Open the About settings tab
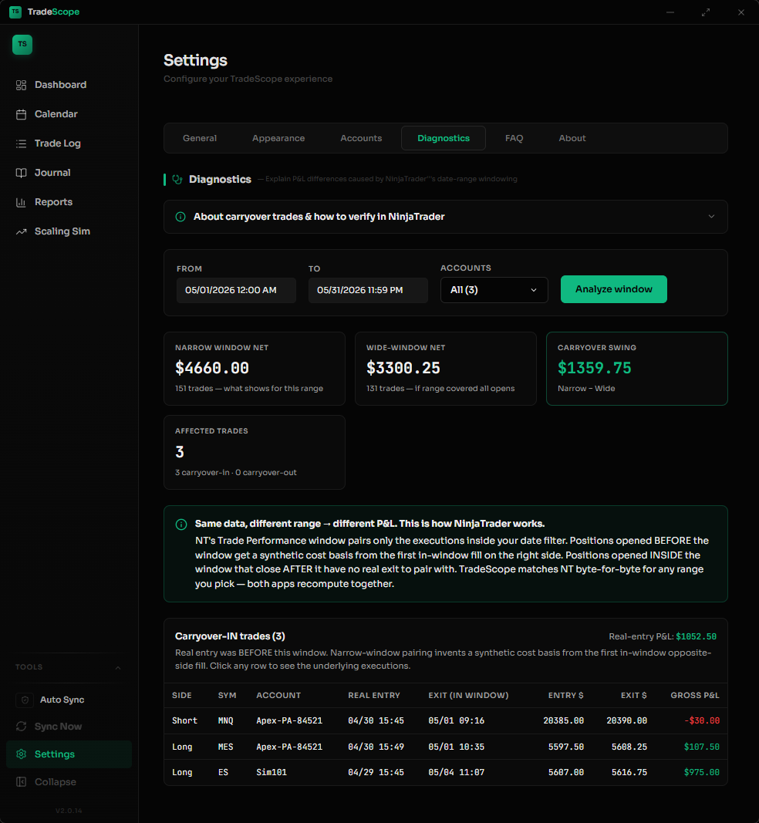759x823 pixels. pyautogui.click(x=572, y=138)
